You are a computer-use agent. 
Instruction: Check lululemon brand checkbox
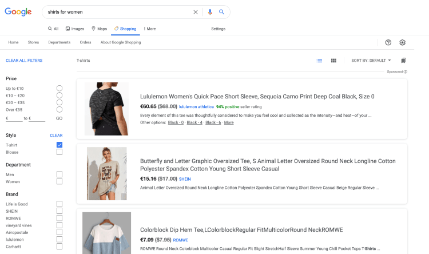click(x=59, y=240)
